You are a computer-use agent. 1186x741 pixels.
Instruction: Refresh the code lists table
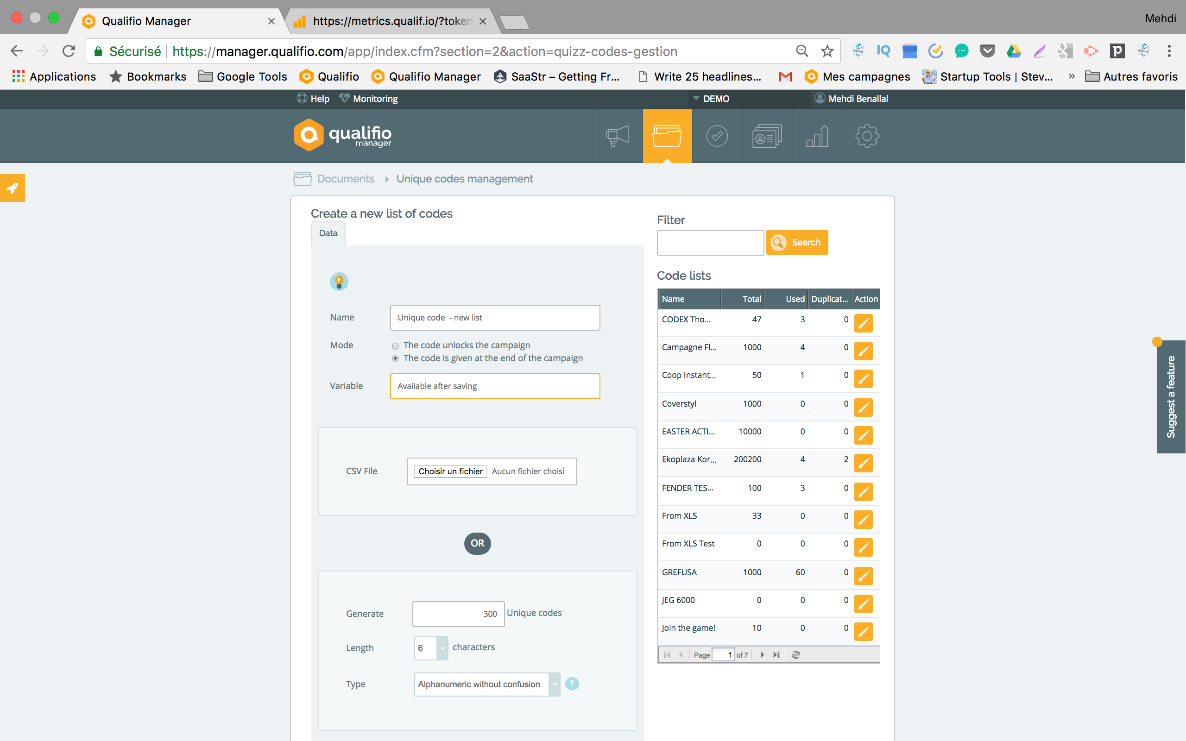pyautogui.click(x=795, y=655)
